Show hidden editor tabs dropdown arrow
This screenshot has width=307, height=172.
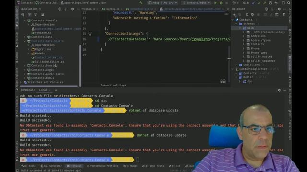coord(228,9)
